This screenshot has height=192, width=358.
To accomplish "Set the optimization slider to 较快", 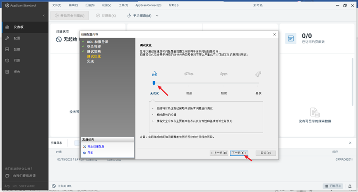I will click(223, 83).
